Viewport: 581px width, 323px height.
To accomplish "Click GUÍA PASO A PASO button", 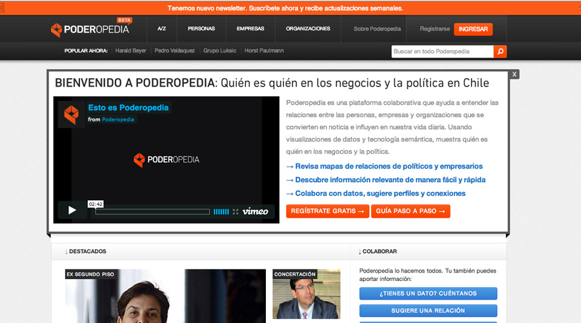I will (x=411, y=211).
